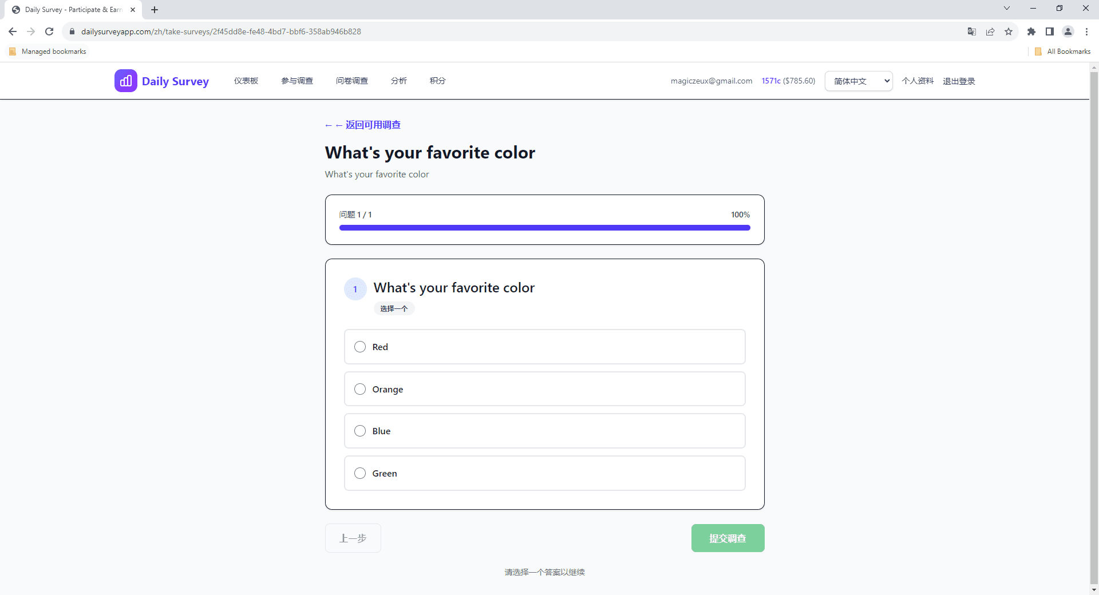The image size is (1099, 595).
Task: Select the Red radio option
Action: (x=360, y=347)
